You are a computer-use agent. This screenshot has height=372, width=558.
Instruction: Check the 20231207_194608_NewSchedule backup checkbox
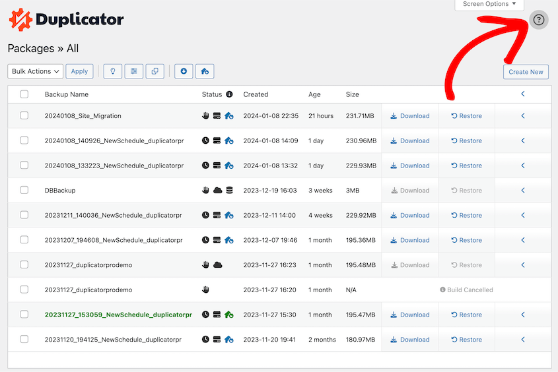[24, 240]
